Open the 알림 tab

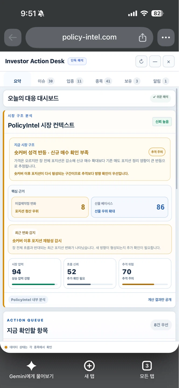[161, 81]
